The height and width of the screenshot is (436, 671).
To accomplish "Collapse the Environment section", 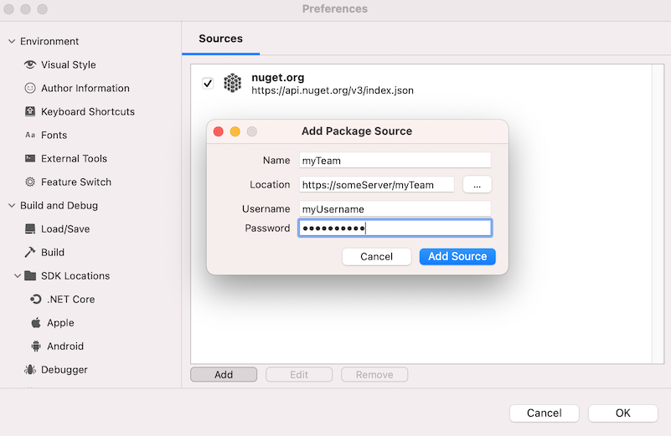I will 12,41.
